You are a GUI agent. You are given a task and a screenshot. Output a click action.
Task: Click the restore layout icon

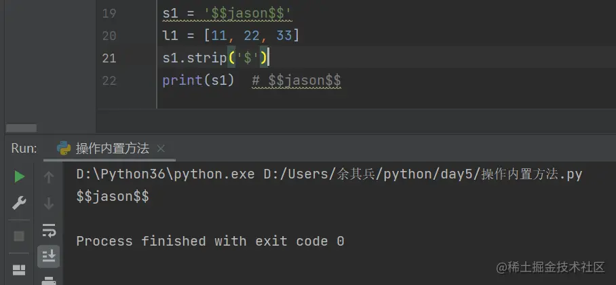(x=19, y=269)
